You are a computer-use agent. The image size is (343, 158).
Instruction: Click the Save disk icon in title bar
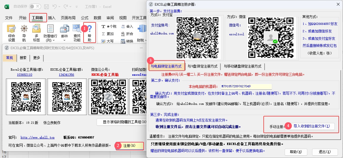pyautogui.click(x=46, y=7)
